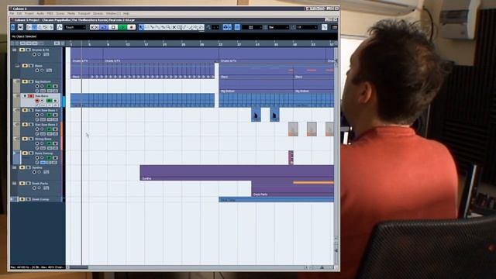
Task: Record-enable the Big Bottom track
Action: coord(37,86)
